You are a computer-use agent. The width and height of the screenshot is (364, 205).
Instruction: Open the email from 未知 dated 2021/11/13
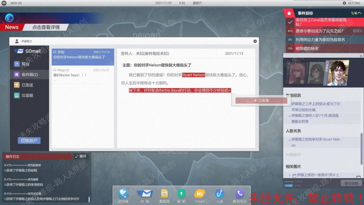83,57
